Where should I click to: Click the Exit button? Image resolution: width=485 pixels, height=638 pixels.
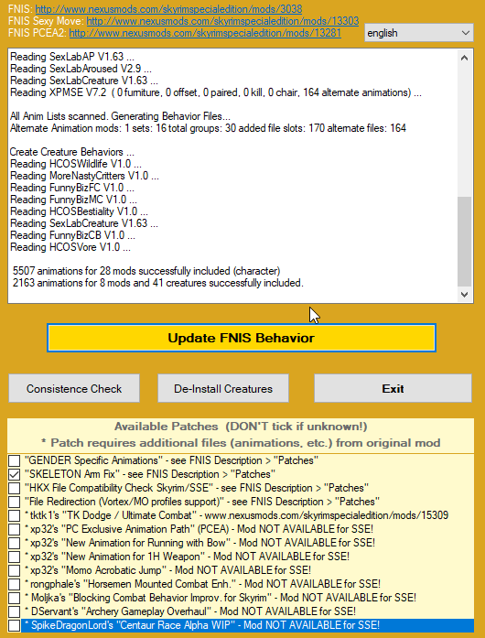pos(393,389)
